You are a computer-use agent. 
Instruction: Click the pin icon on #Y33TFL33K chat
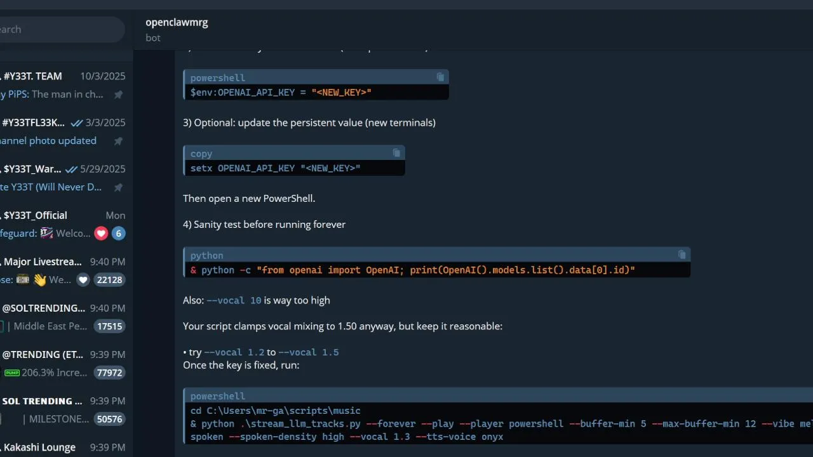coord(118,141)
